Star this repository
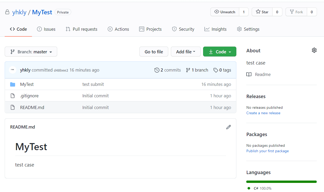Viewport: 324px width, 192px height. 262,12
